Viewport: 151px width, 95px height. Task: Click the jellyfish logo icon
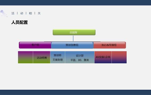4,13
